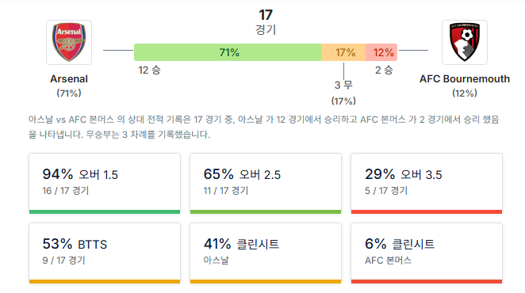Image resolution: width=525 pixels, height=293 pixels.
Task: Click the 12 승 label under Arsenal bar
Action: pyautogui.click(x=149, y=70)
